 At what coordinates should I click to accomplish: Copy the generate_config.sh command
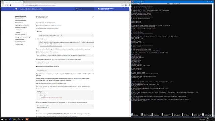[x=92, y=63]
